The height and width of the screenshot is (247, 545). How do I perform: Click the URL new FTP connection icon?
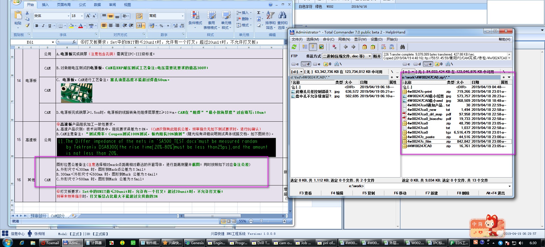click(392, 47)
